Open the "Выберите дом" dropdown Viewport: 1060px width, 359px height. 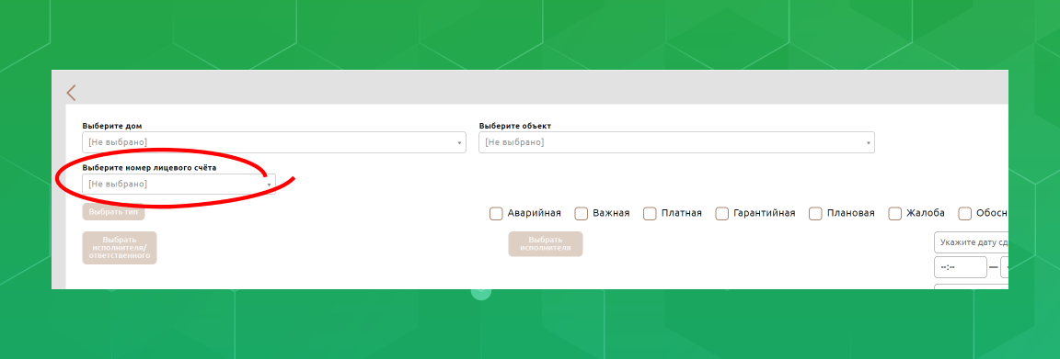(274, 142)
